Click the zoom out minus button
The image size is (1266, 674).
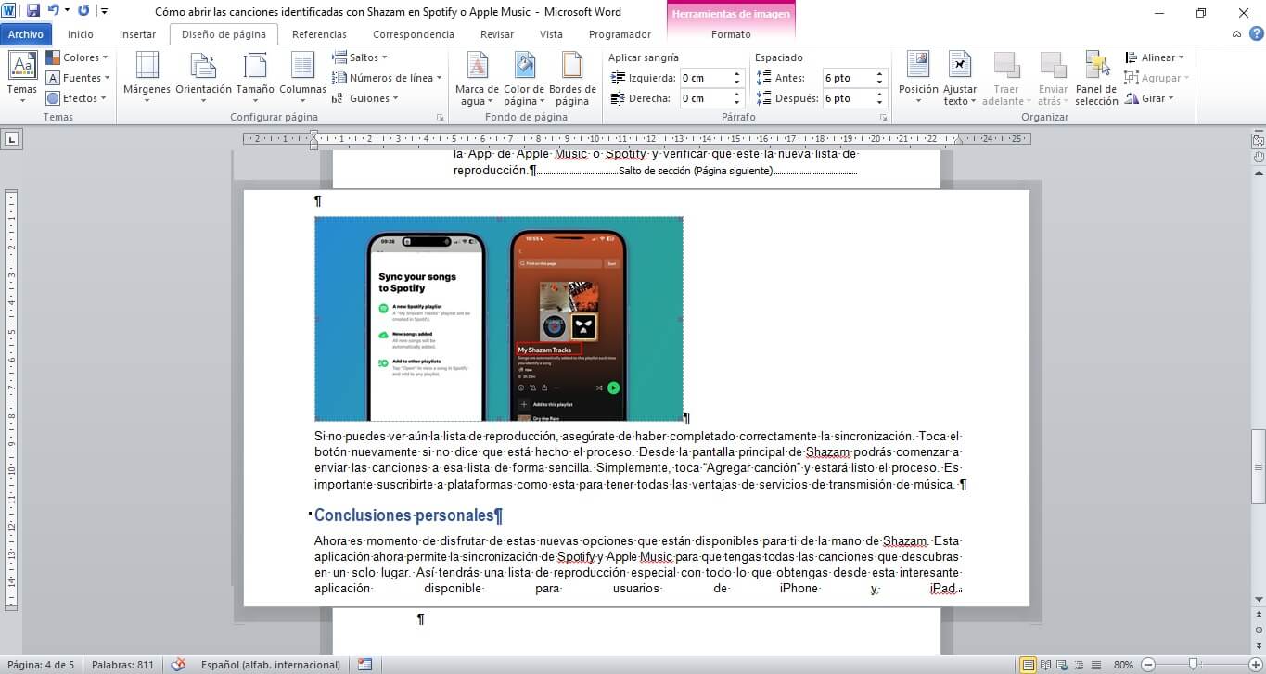[x=1147, y=665]
